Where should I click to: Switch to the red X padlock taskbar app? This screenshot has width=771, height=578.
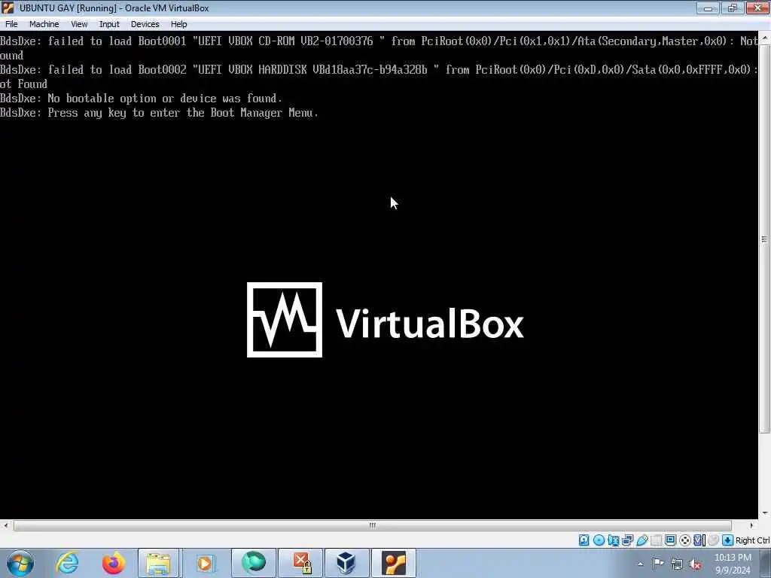point(300,563)
